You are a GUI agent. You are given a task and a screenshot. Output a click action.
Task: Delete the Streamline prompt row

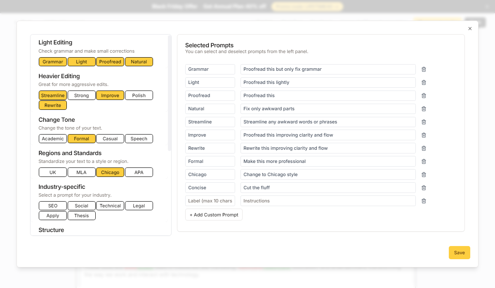point(424,122)
